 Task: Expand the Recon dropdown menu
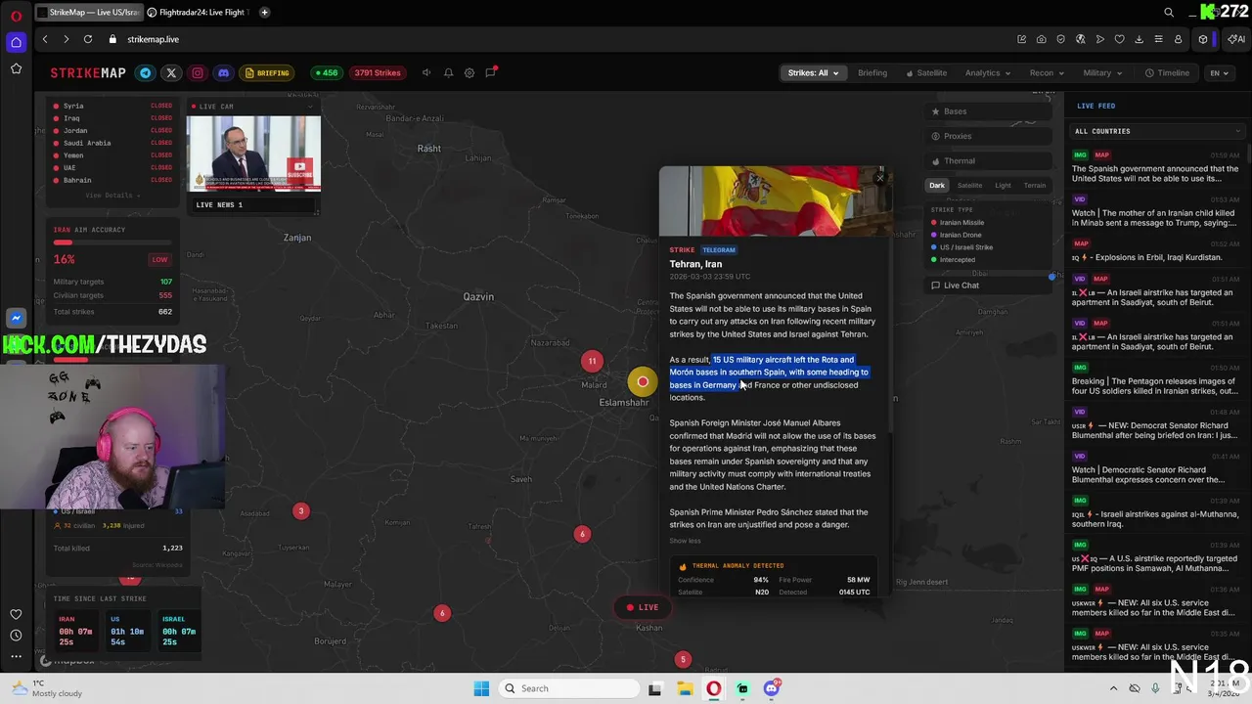click(x=1046, y=73)
